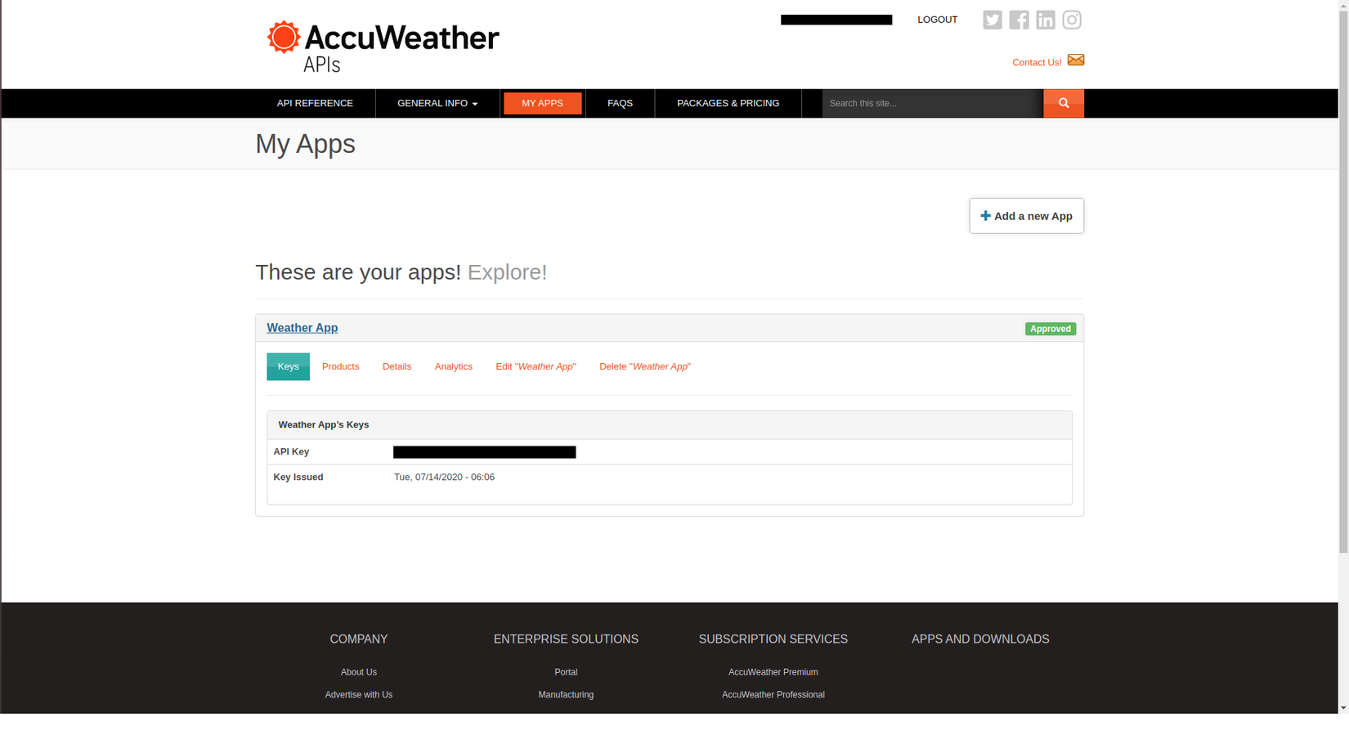Click the Explore! link
This screenshot has height=740, width=1349.
point(507,271)
